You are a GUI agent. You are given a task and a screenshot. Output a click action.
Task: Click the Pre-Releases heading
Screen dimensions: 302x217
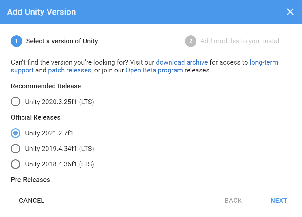(30, 180)
